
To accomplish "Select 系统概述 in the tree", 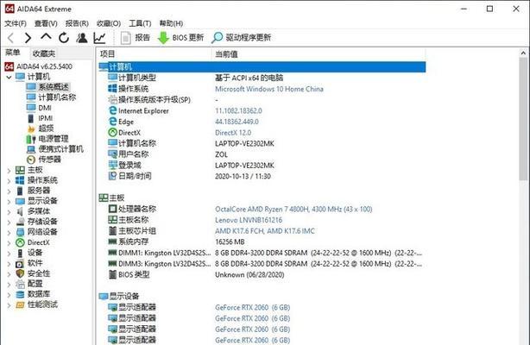I will [47, 87].
